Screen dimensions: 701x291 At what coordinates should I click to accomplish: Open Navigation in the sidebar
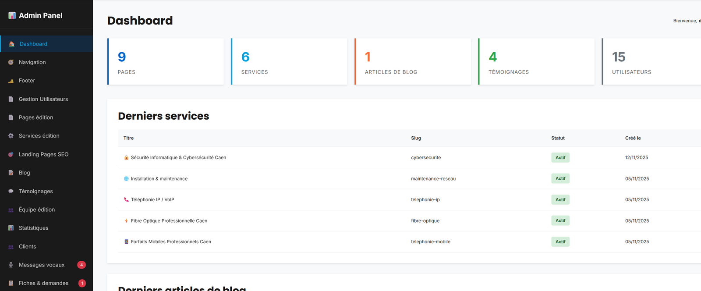pos(46,62)
